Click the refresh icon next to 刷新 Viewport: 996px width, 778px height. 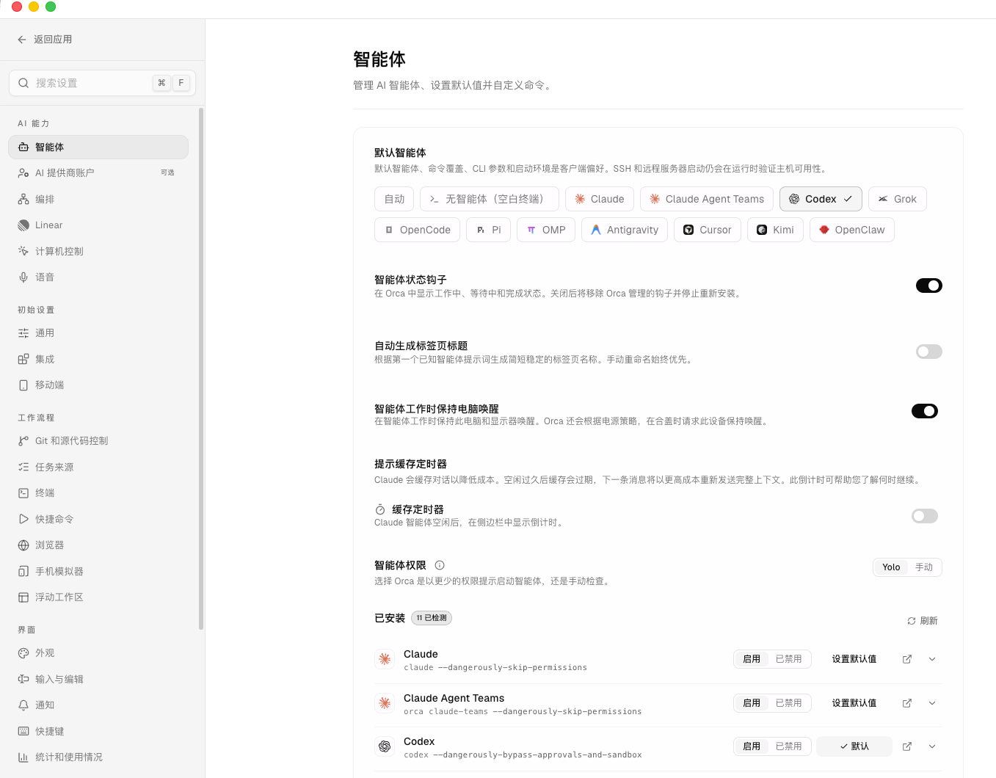click(x=912, y=621)
